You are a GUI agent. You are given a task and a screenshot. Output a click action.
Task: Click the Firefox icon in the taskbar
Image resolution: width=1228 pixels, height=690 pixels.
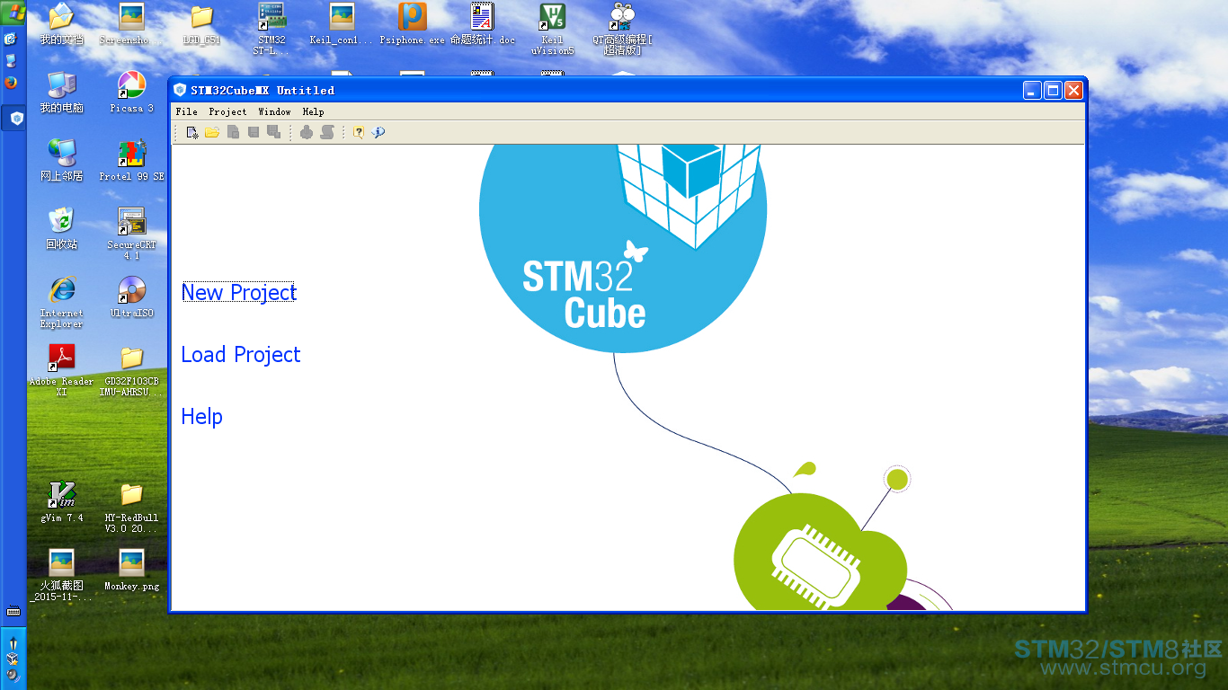tap(11, 83)
